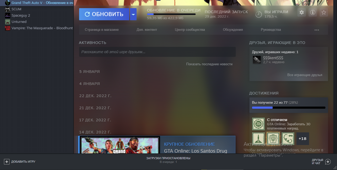
Task: Switch to Центр сообщества tab
Action: pos(190,30)
